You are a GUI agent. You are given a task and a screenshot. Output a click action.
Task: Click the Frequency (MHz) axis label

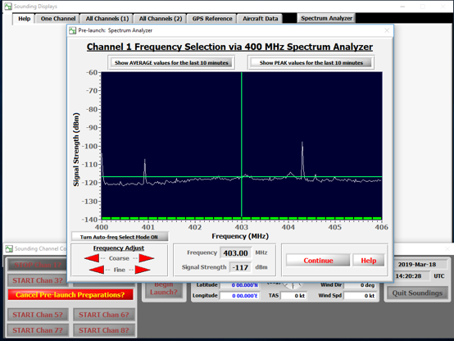[x=240, y=236]
